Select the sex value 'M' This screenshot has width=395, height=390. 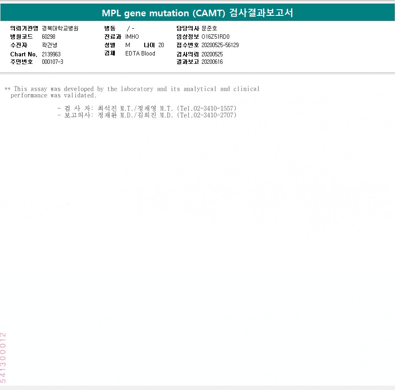click(x=128, y=45)
